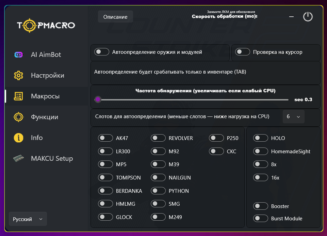Click the AI AimBot robot icon
This screenshot has width=327, height=236.
click(x=18, y=54)
